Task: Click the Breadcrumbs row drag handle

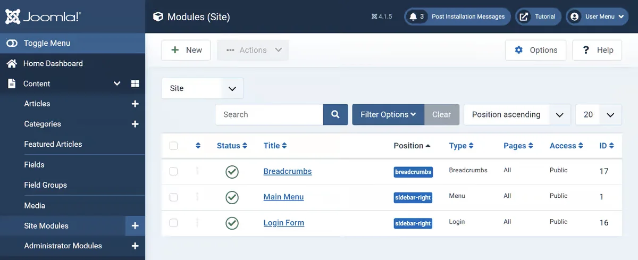Action: pos(197,171)
